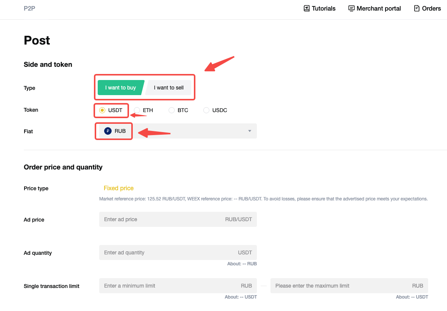This screenshot has height=311, width=447.
Task: Click the Merchant portal chart icon
Action: pyautogui.click(x=352, y=8)
